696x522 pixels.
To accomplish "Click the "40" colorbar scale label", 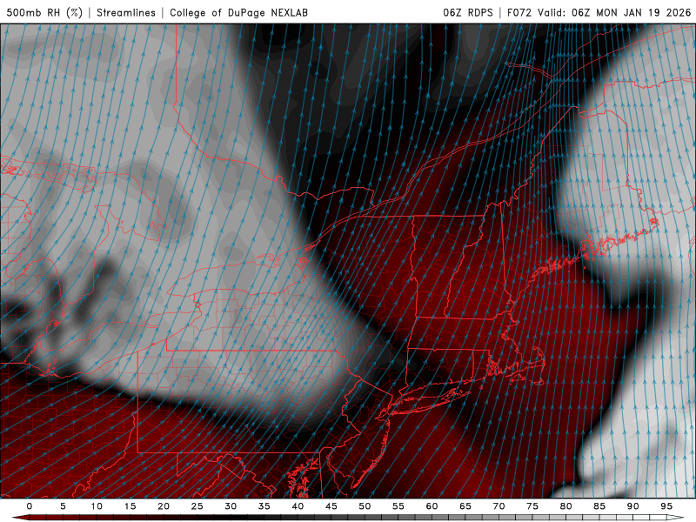I will pyautogui.click(x=298, y=506).
